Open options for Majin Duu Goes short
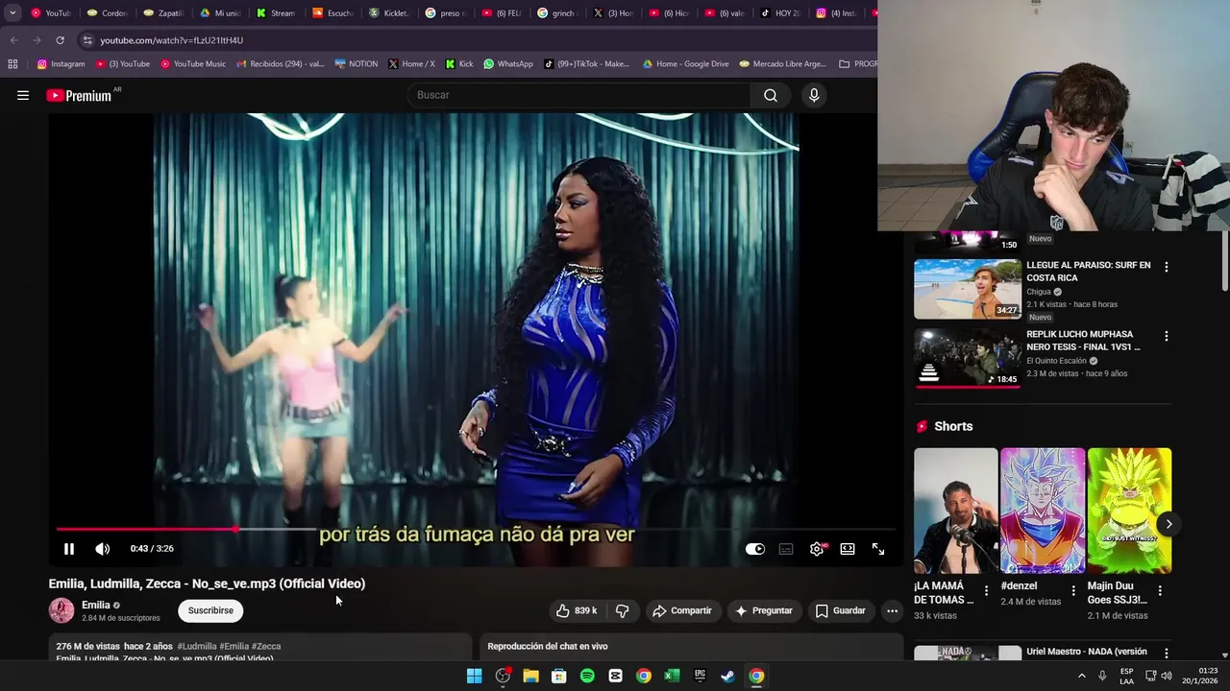 coord(1160,590)
